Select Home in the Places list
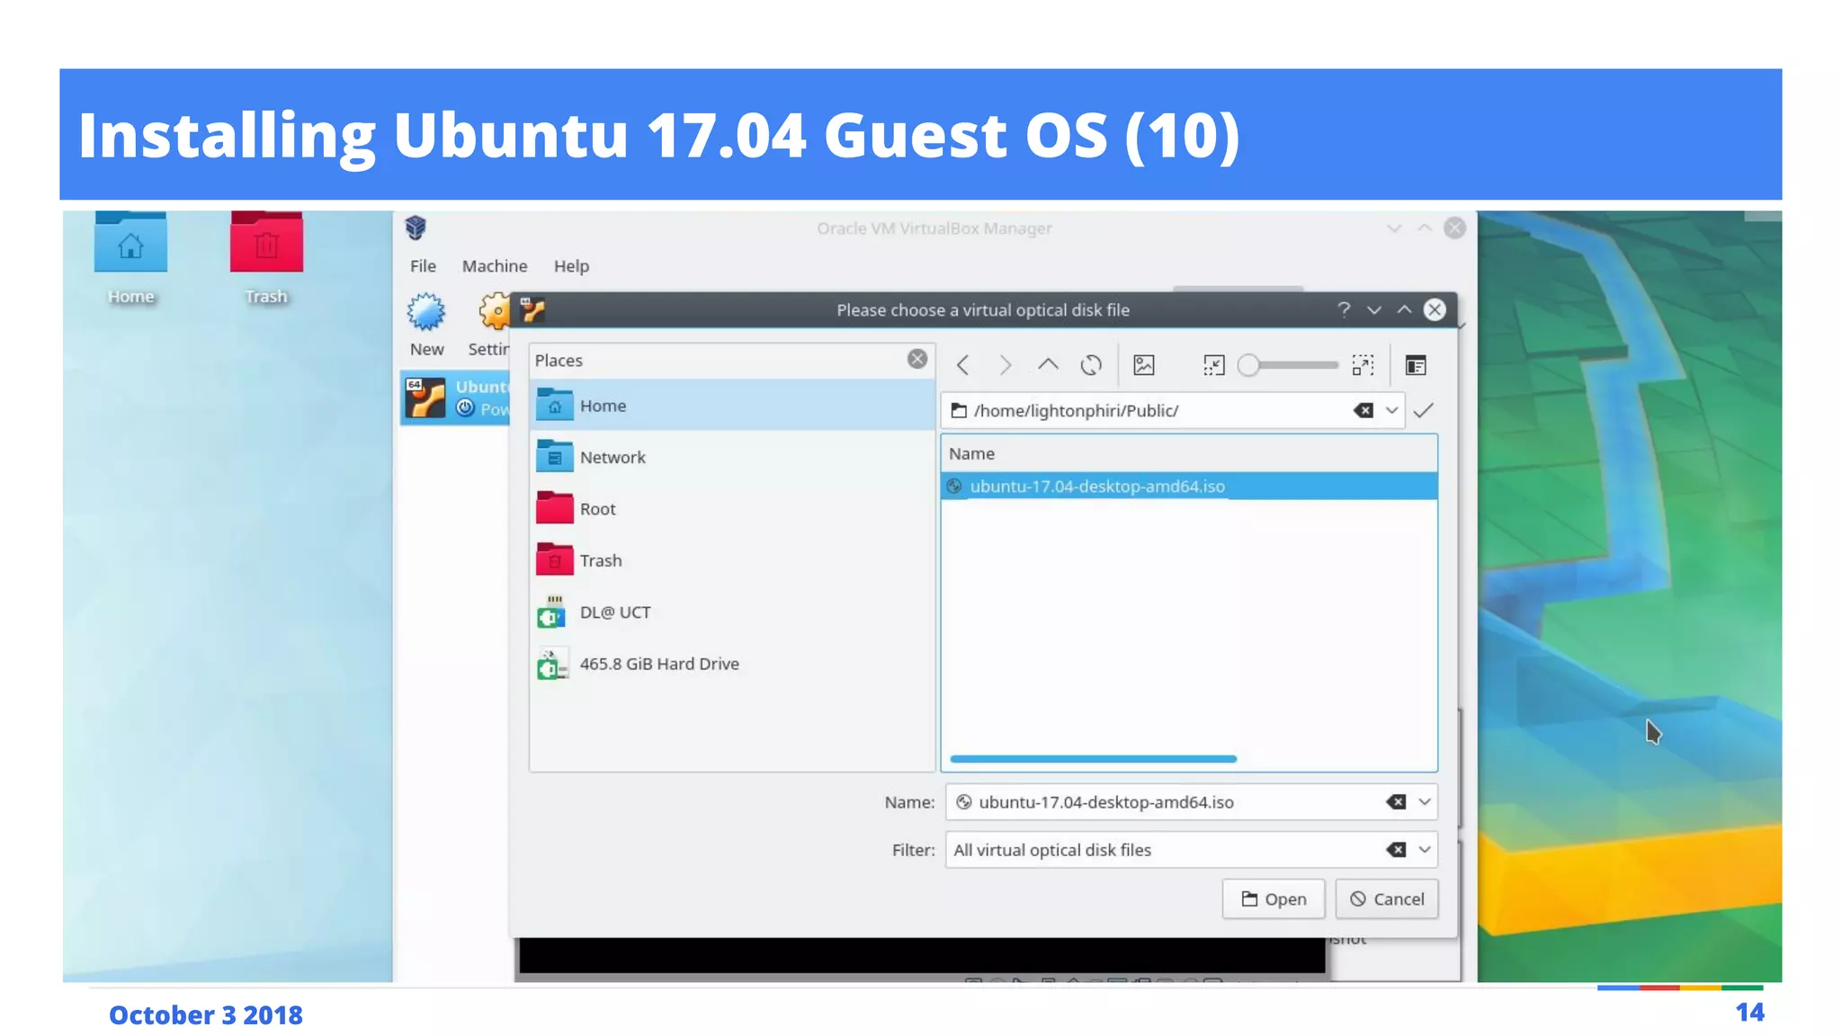The height and width of the screenshot is (1036, 1842). pyautogui.click(x=732, y=406)
